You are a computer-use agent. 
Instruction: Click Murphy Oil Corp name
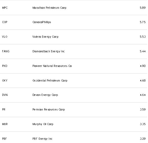click(x=43, y=124)
